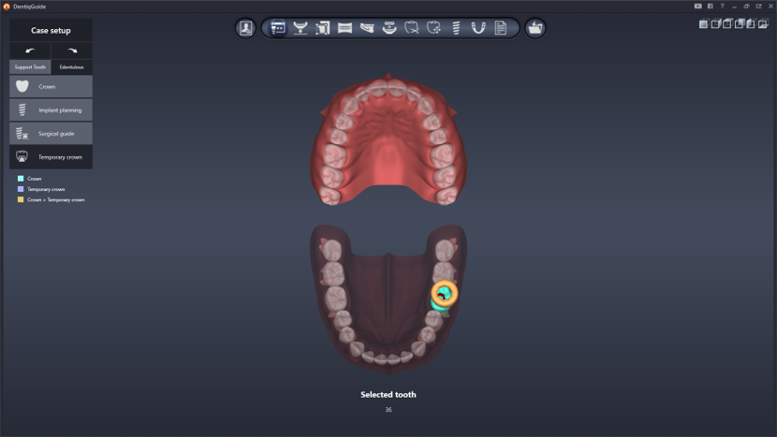Select the last view cube icon
Viewport: 777px width, 437px height.
coord(763,24)
